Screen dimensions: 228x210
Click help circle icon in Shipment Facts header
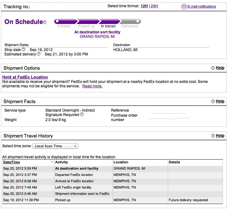pyautogui.click(x=213, y=101)
